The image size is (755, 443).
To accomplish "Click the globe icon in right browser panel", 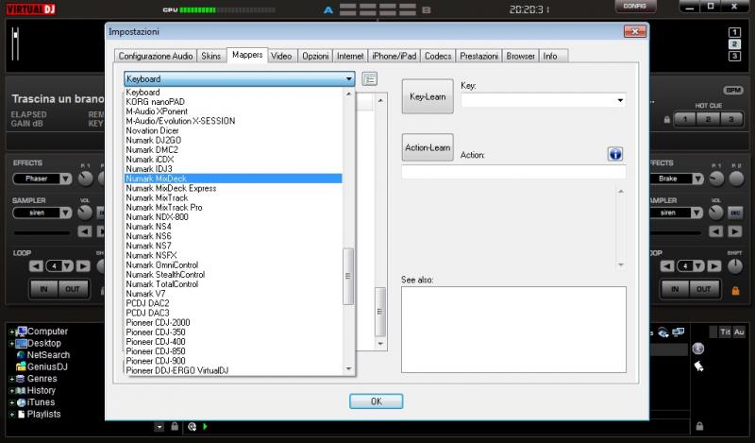I will click(x=697, y=349).
